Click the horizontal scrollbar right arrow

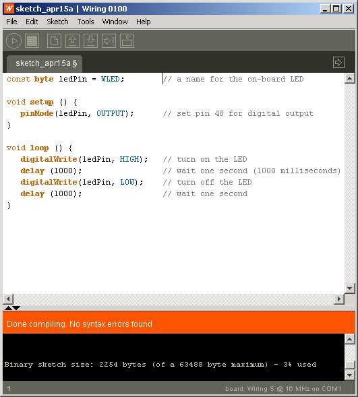[x=339, y=299]
